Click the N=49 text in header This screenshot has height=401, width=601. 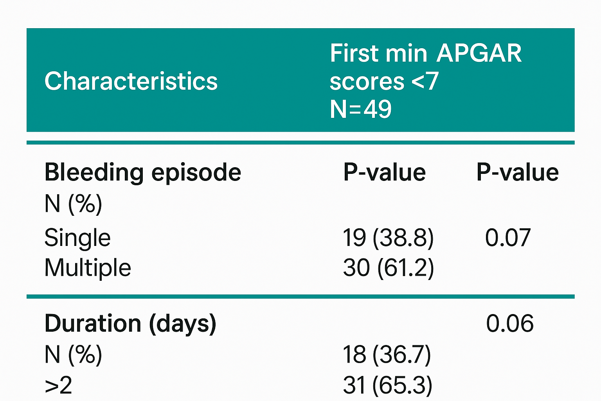(360, 109)
